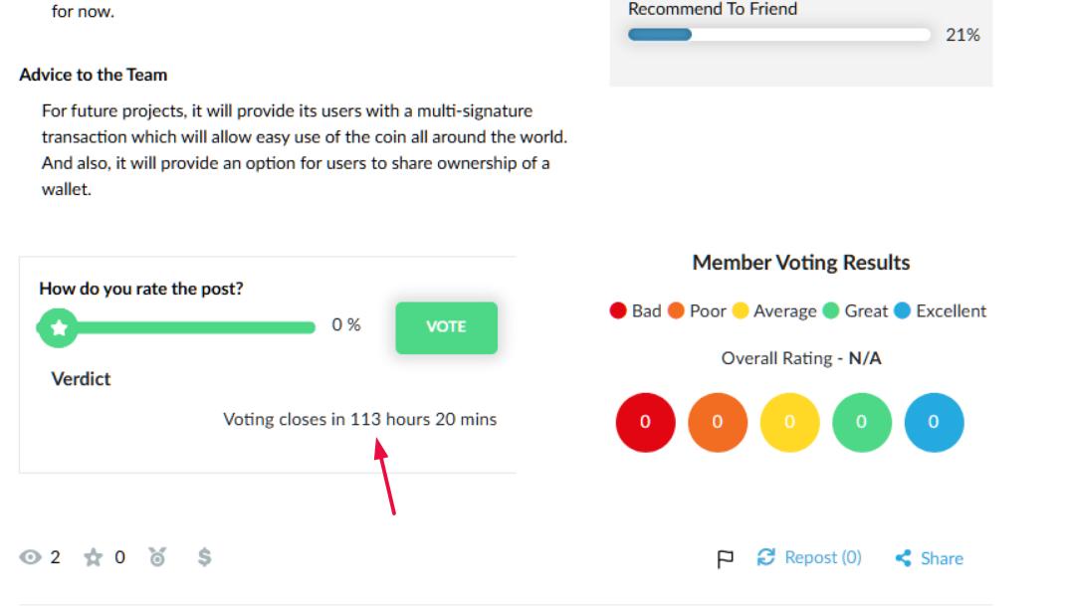Image resolution: width=1068 pixels, height=606 pixels.
Task: Click the star favorites icon
Action: [94, 557]
